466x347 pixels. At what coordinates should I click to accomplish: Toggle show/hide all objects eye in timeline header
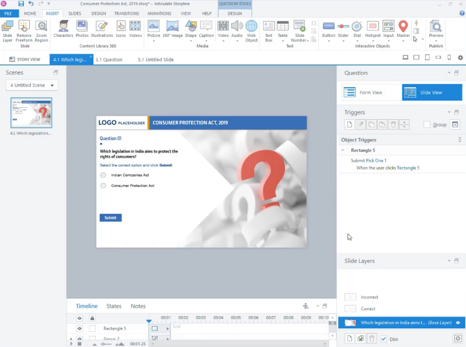pyautogui.click(x=79, y=318)
